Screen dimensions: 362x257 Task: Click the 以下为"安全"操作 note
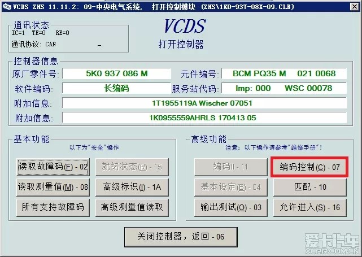[x=94, y=147]
